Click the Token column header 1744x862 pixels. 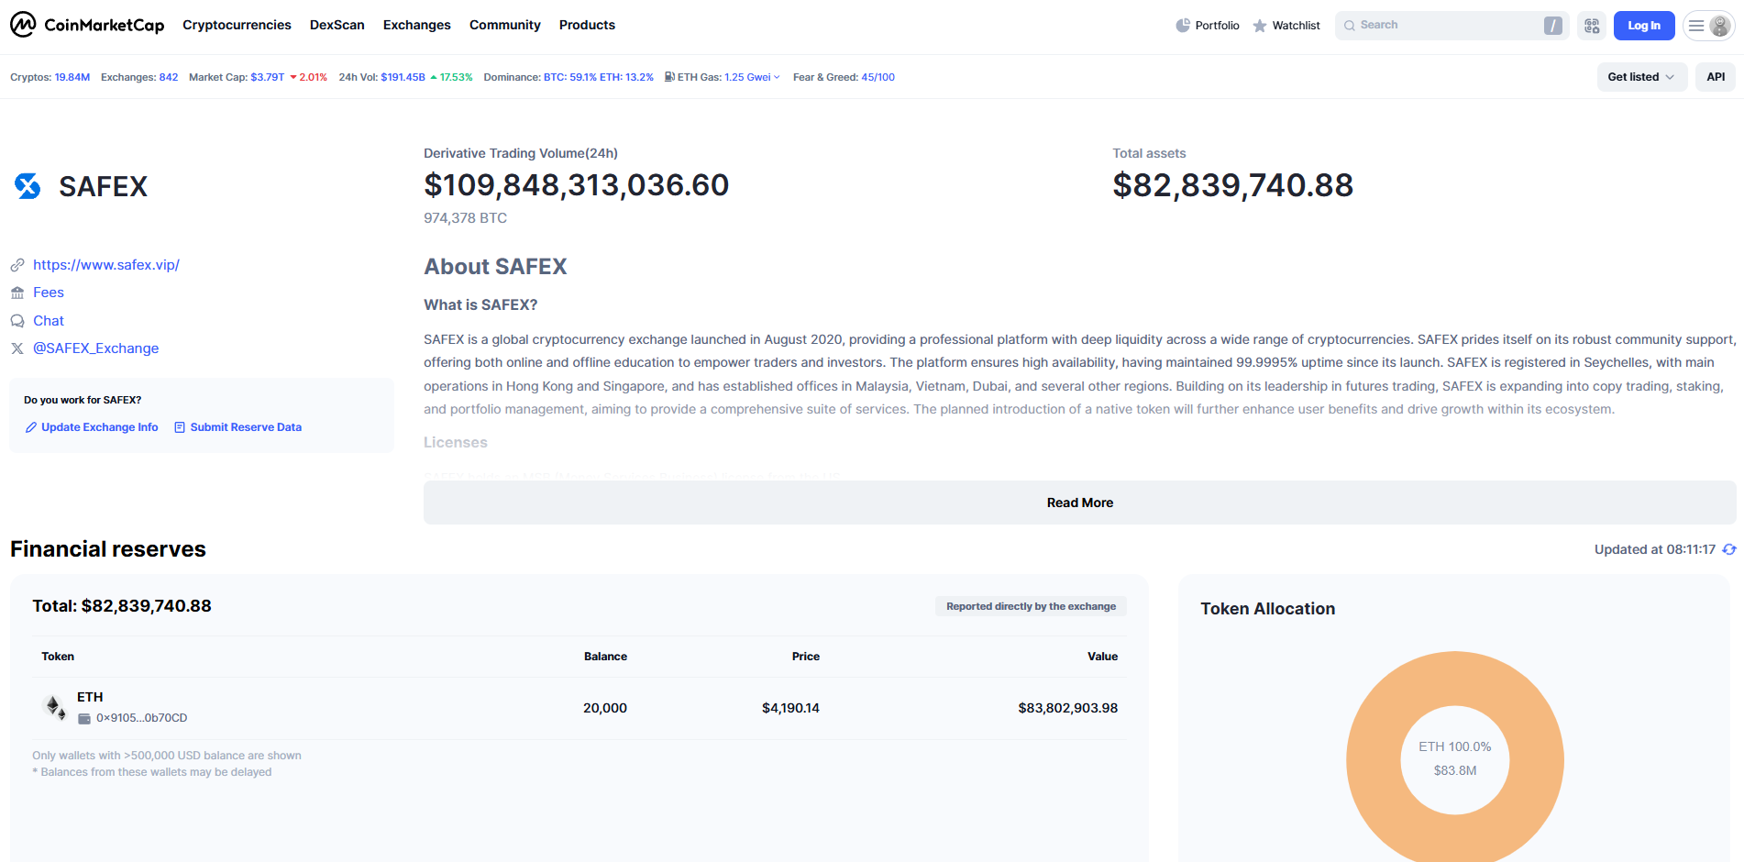[x=58, y=657]
